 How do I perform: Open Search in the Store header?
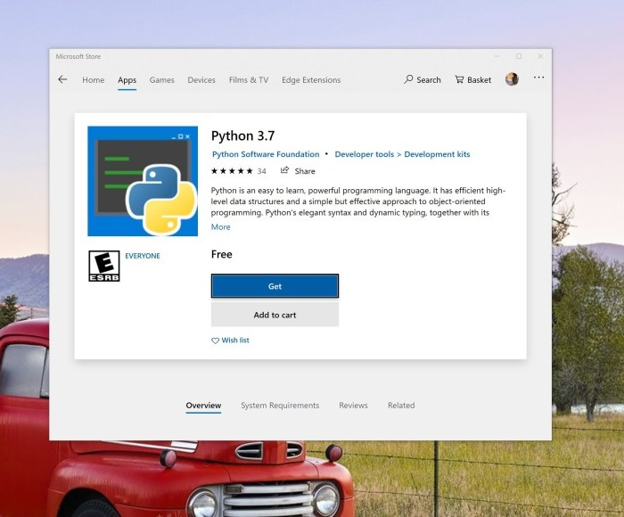coord(423,79)
